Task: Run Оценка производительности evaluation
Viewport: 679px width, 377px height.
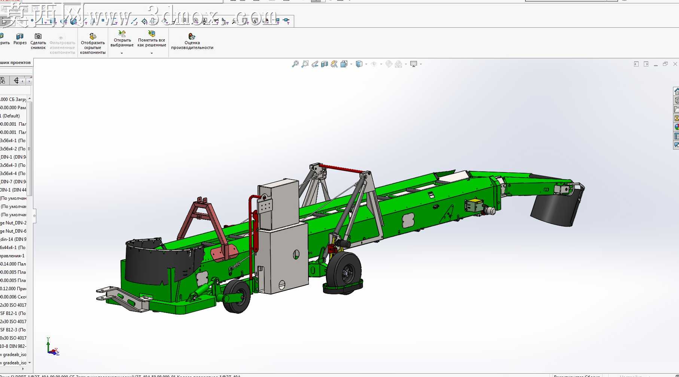Action: tap(192, 42)
